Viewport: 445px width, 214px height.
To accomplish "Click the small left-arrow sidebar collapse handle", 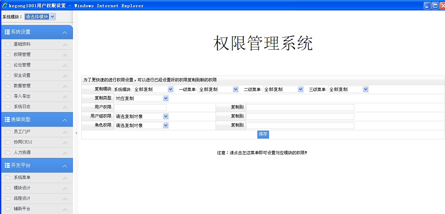I will point(76,133).
